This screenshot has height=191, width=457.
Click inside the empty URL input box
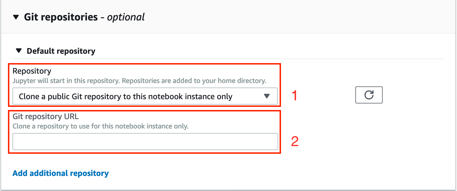[145, 142]
